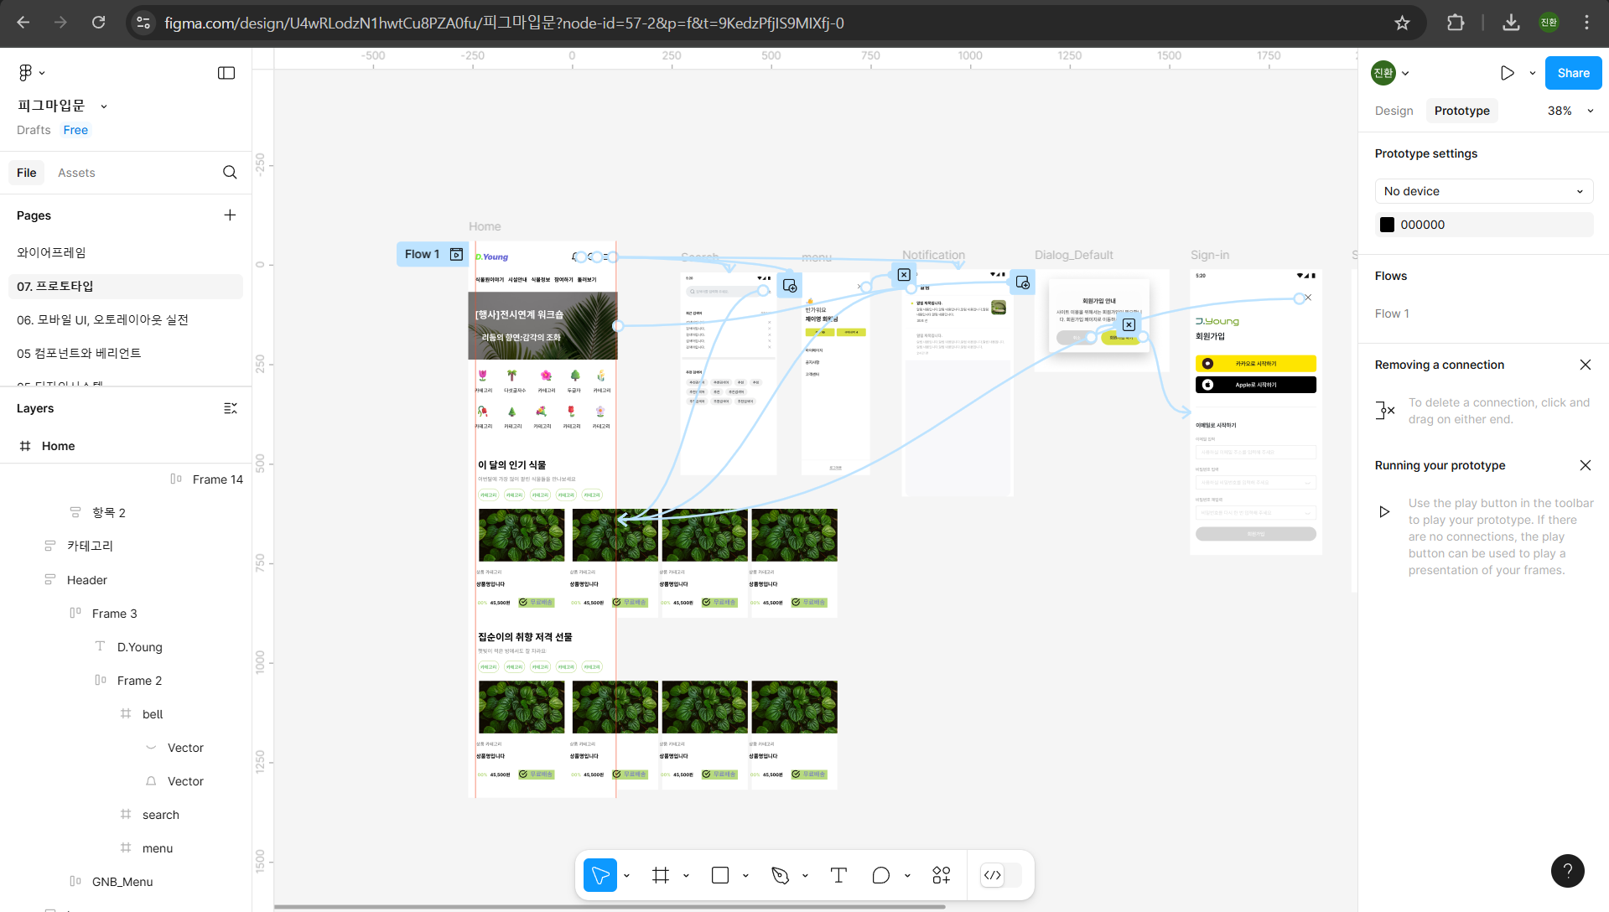
Task: Select the Comment tool
Action: coord(880,875)
